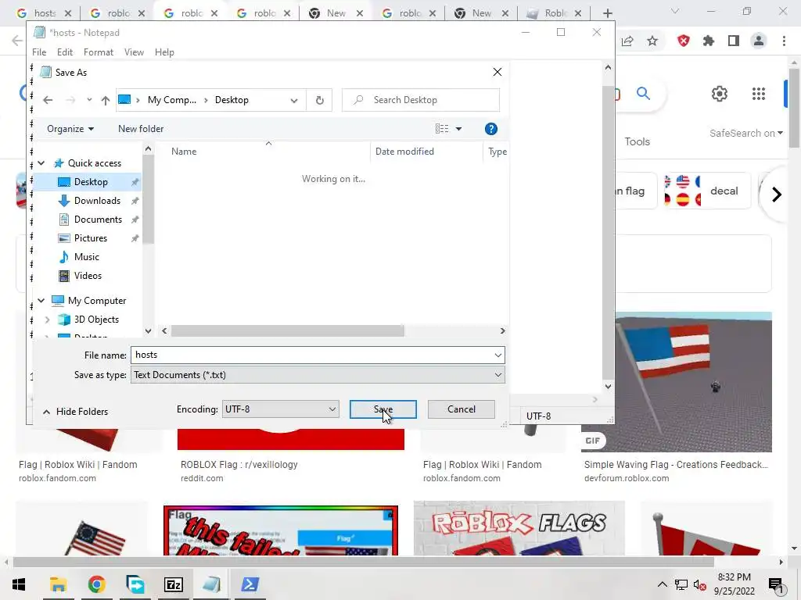Advance filter chips with right arrow

[x=777, y=195]
